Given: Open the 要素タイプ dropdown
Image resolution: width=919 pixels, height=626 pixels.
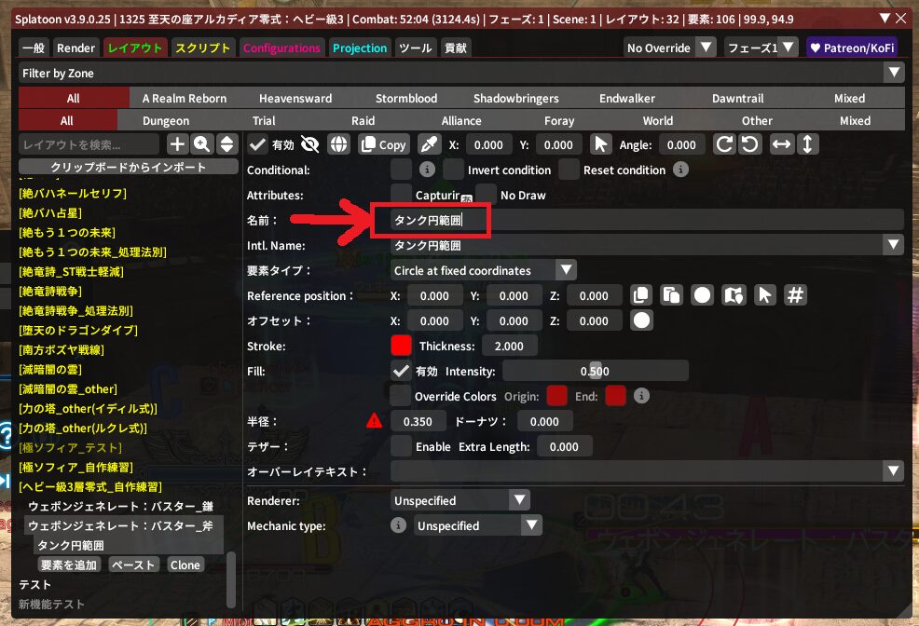Looking at the screenshot, I should (484, 270).
